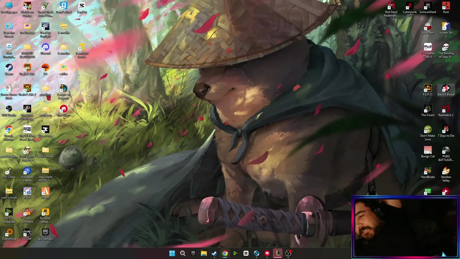Screen dimensions: 460x259
Task: Select the Tor Browser folder icon
Action: (27, 28)
